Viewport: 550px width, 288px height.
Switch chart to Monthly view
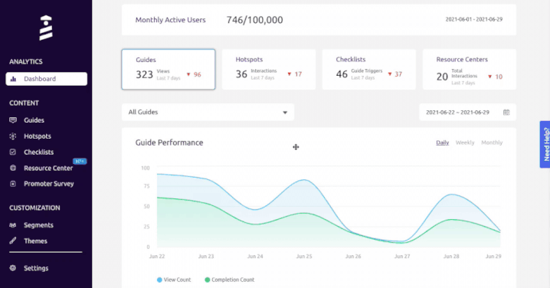[x=492, y=142]
